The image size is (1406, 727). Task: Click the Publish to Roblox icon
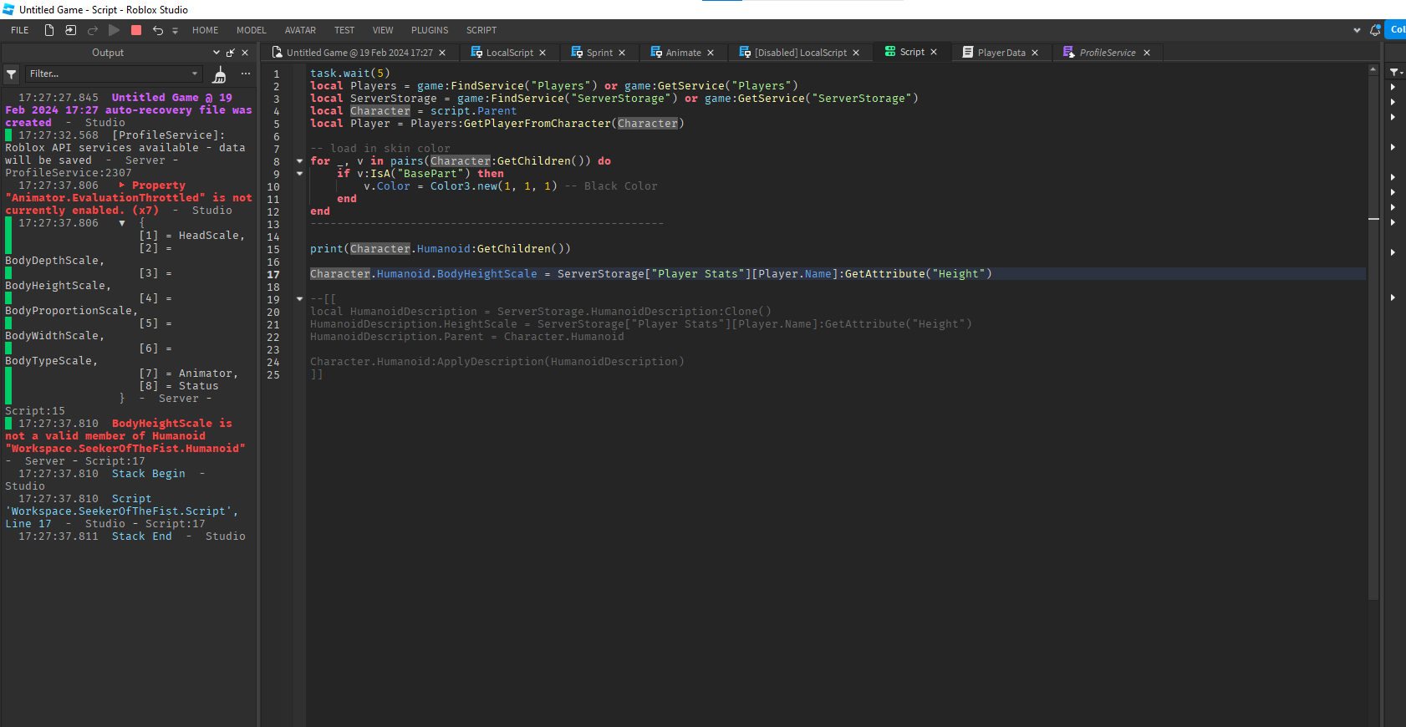71,30
